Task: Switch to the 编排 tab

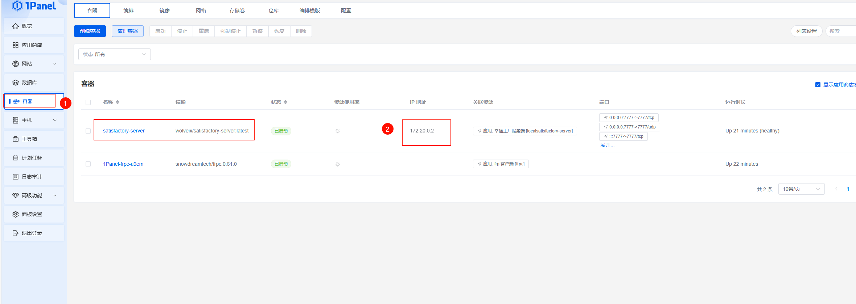Action: 128,10
